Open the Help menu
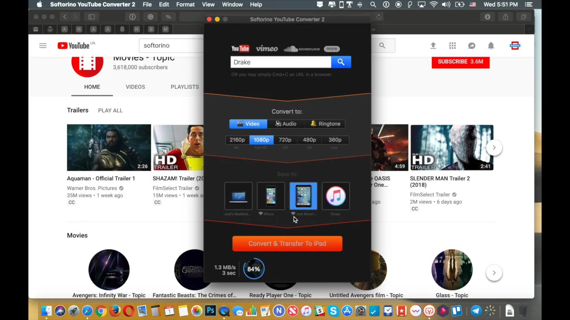Viewport: 570px width, 320px height. point(256,4)
